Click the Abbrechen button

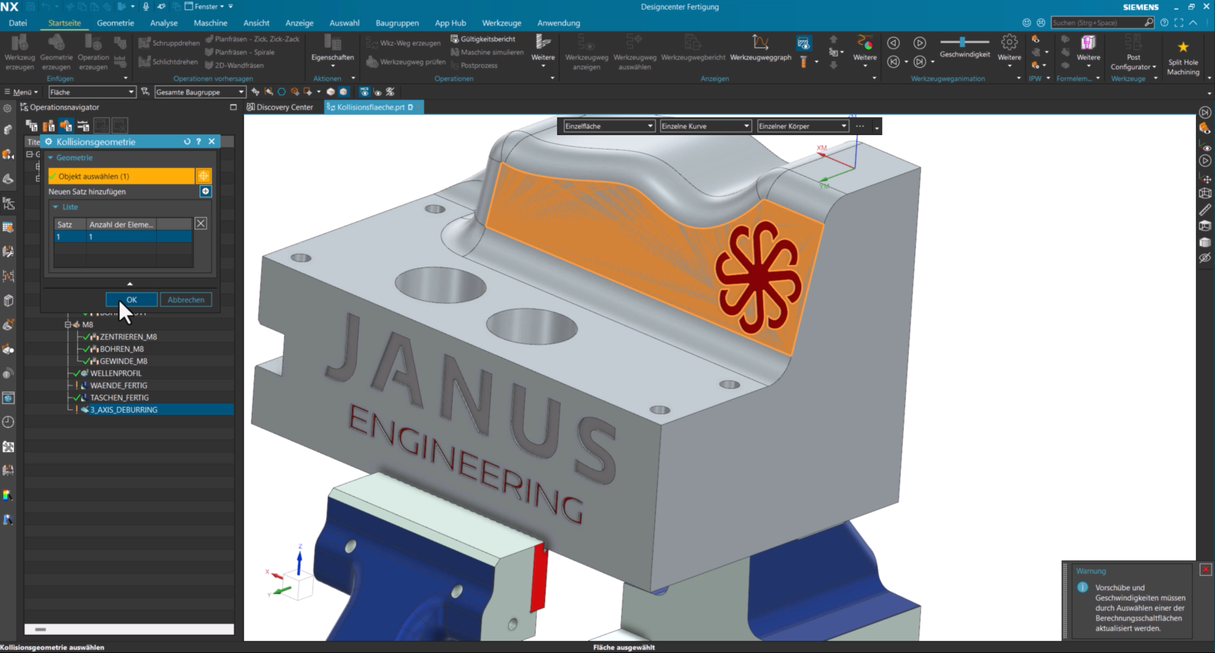186,300
